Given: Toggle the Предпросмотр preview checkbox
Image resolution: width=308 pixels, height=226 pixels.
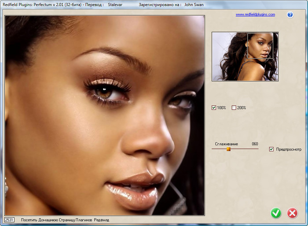Looking at the screenshot, I should 271,149.
